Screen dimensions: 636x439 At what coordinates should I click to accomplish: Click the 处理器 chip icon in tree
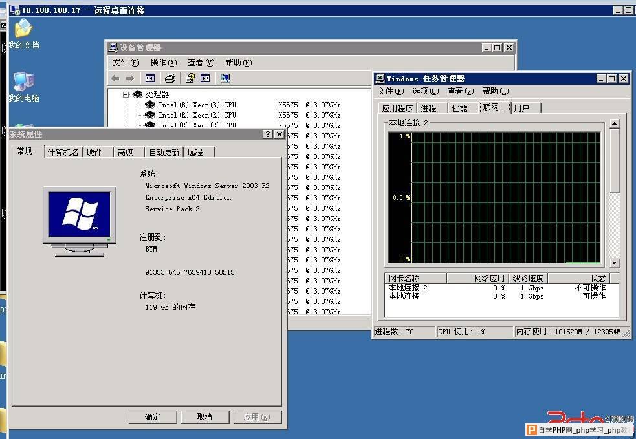[138, 94]
